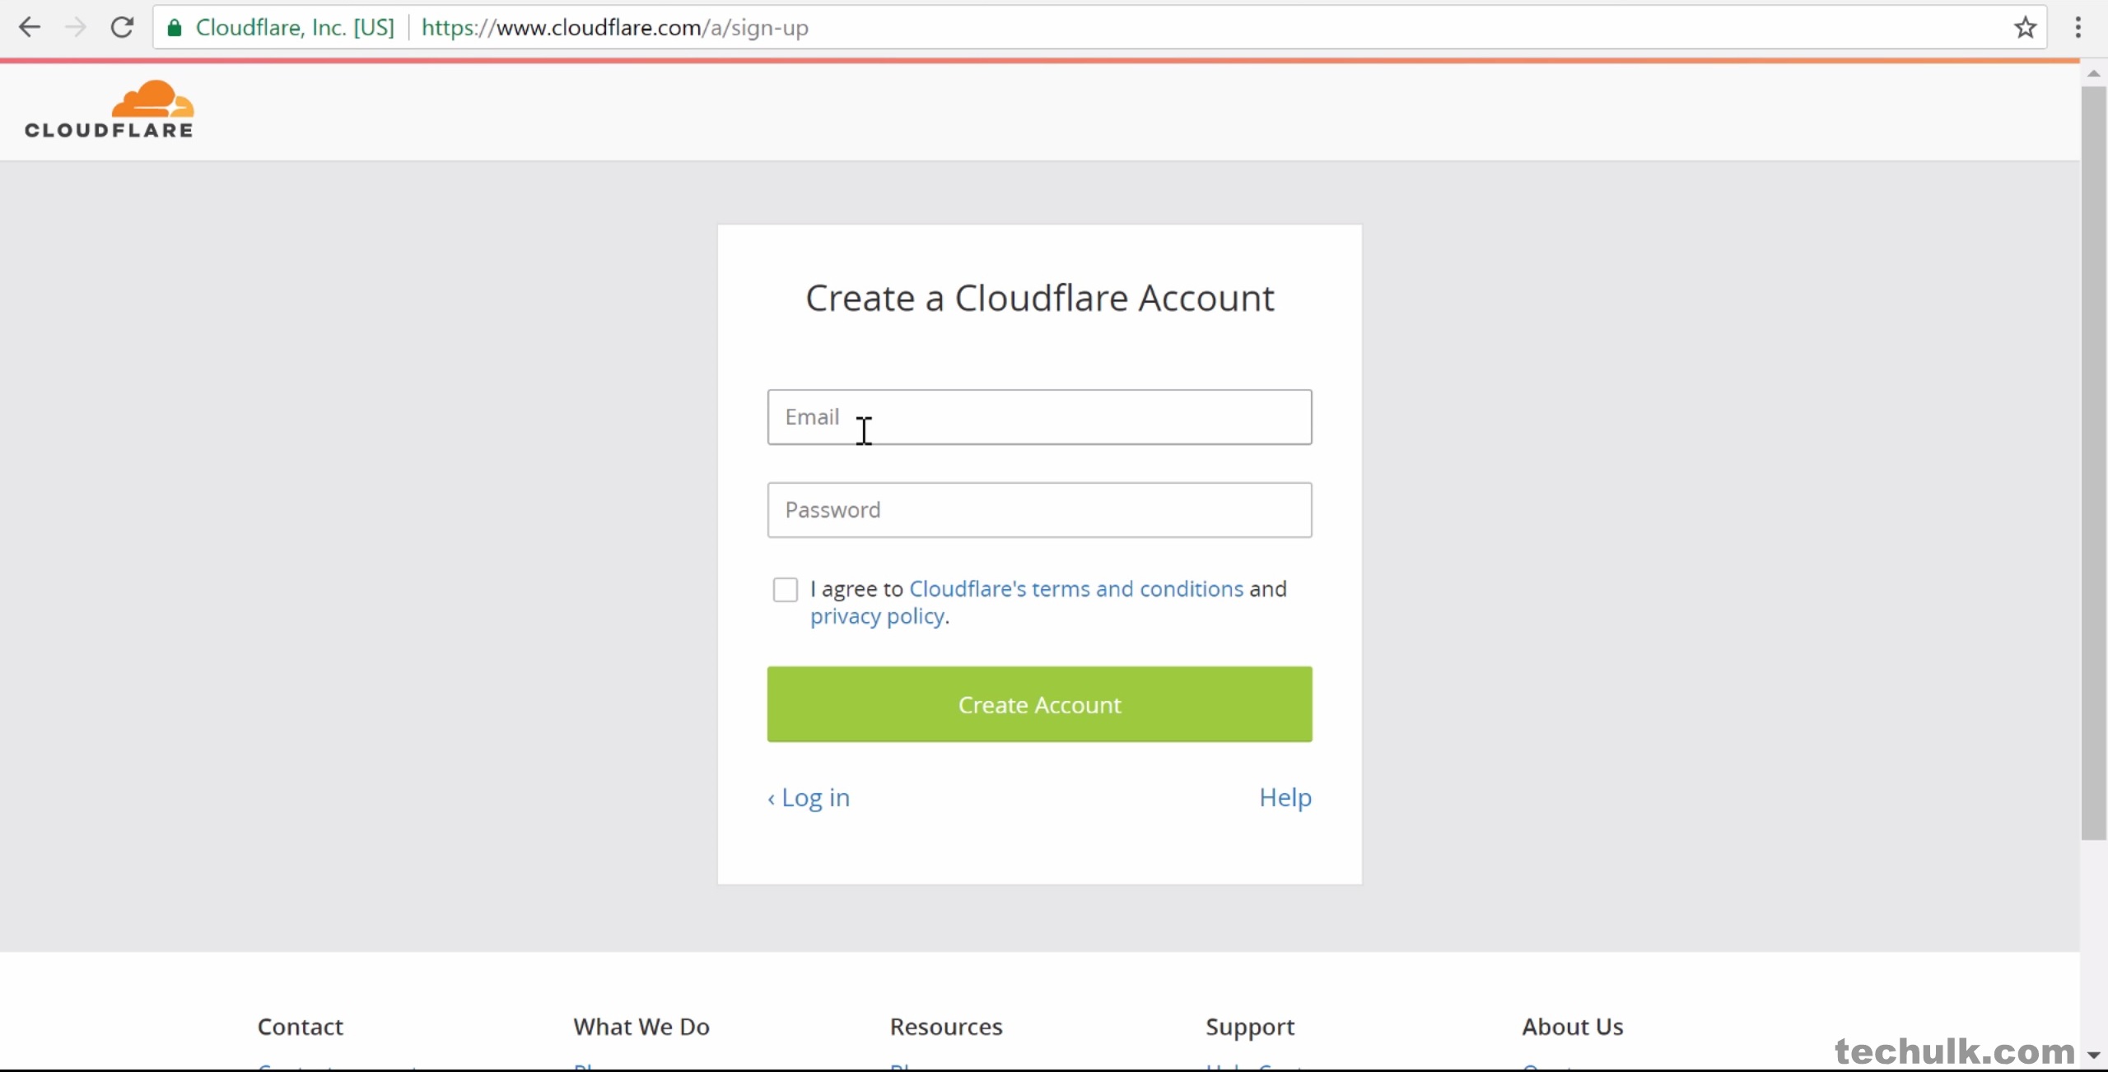The width and height of the screenshot is (2108, 1072).
Task: Open the privacy policy link
Action: 877,616
